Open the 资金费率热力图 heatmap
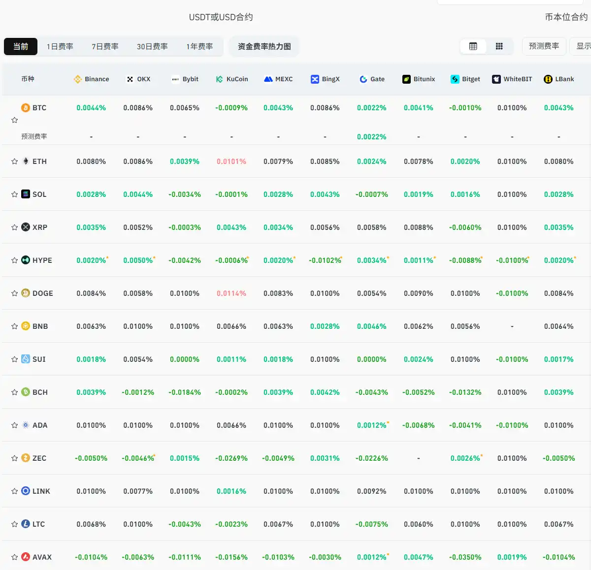This screenshot has width=591, height=570. [264, 46]
